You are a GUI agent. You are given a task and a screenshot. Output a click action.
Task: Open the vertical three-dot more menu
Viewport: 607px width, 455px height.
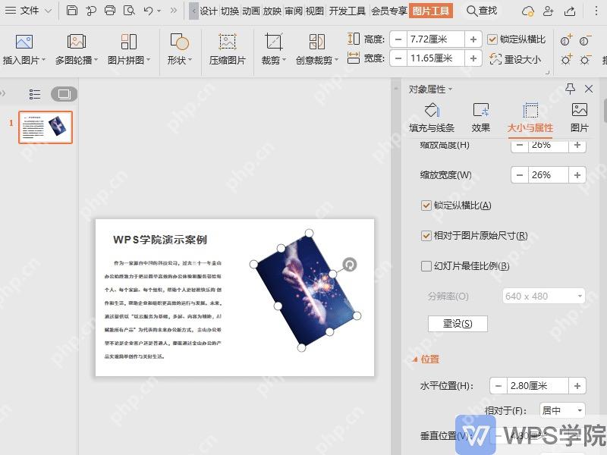(x=596, y=11)
